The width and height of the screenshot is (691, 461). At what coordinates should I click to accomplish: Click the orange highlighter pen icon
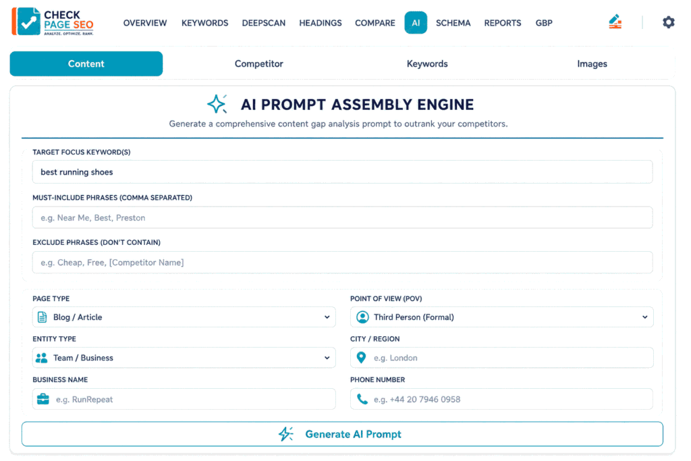(615, 21)
